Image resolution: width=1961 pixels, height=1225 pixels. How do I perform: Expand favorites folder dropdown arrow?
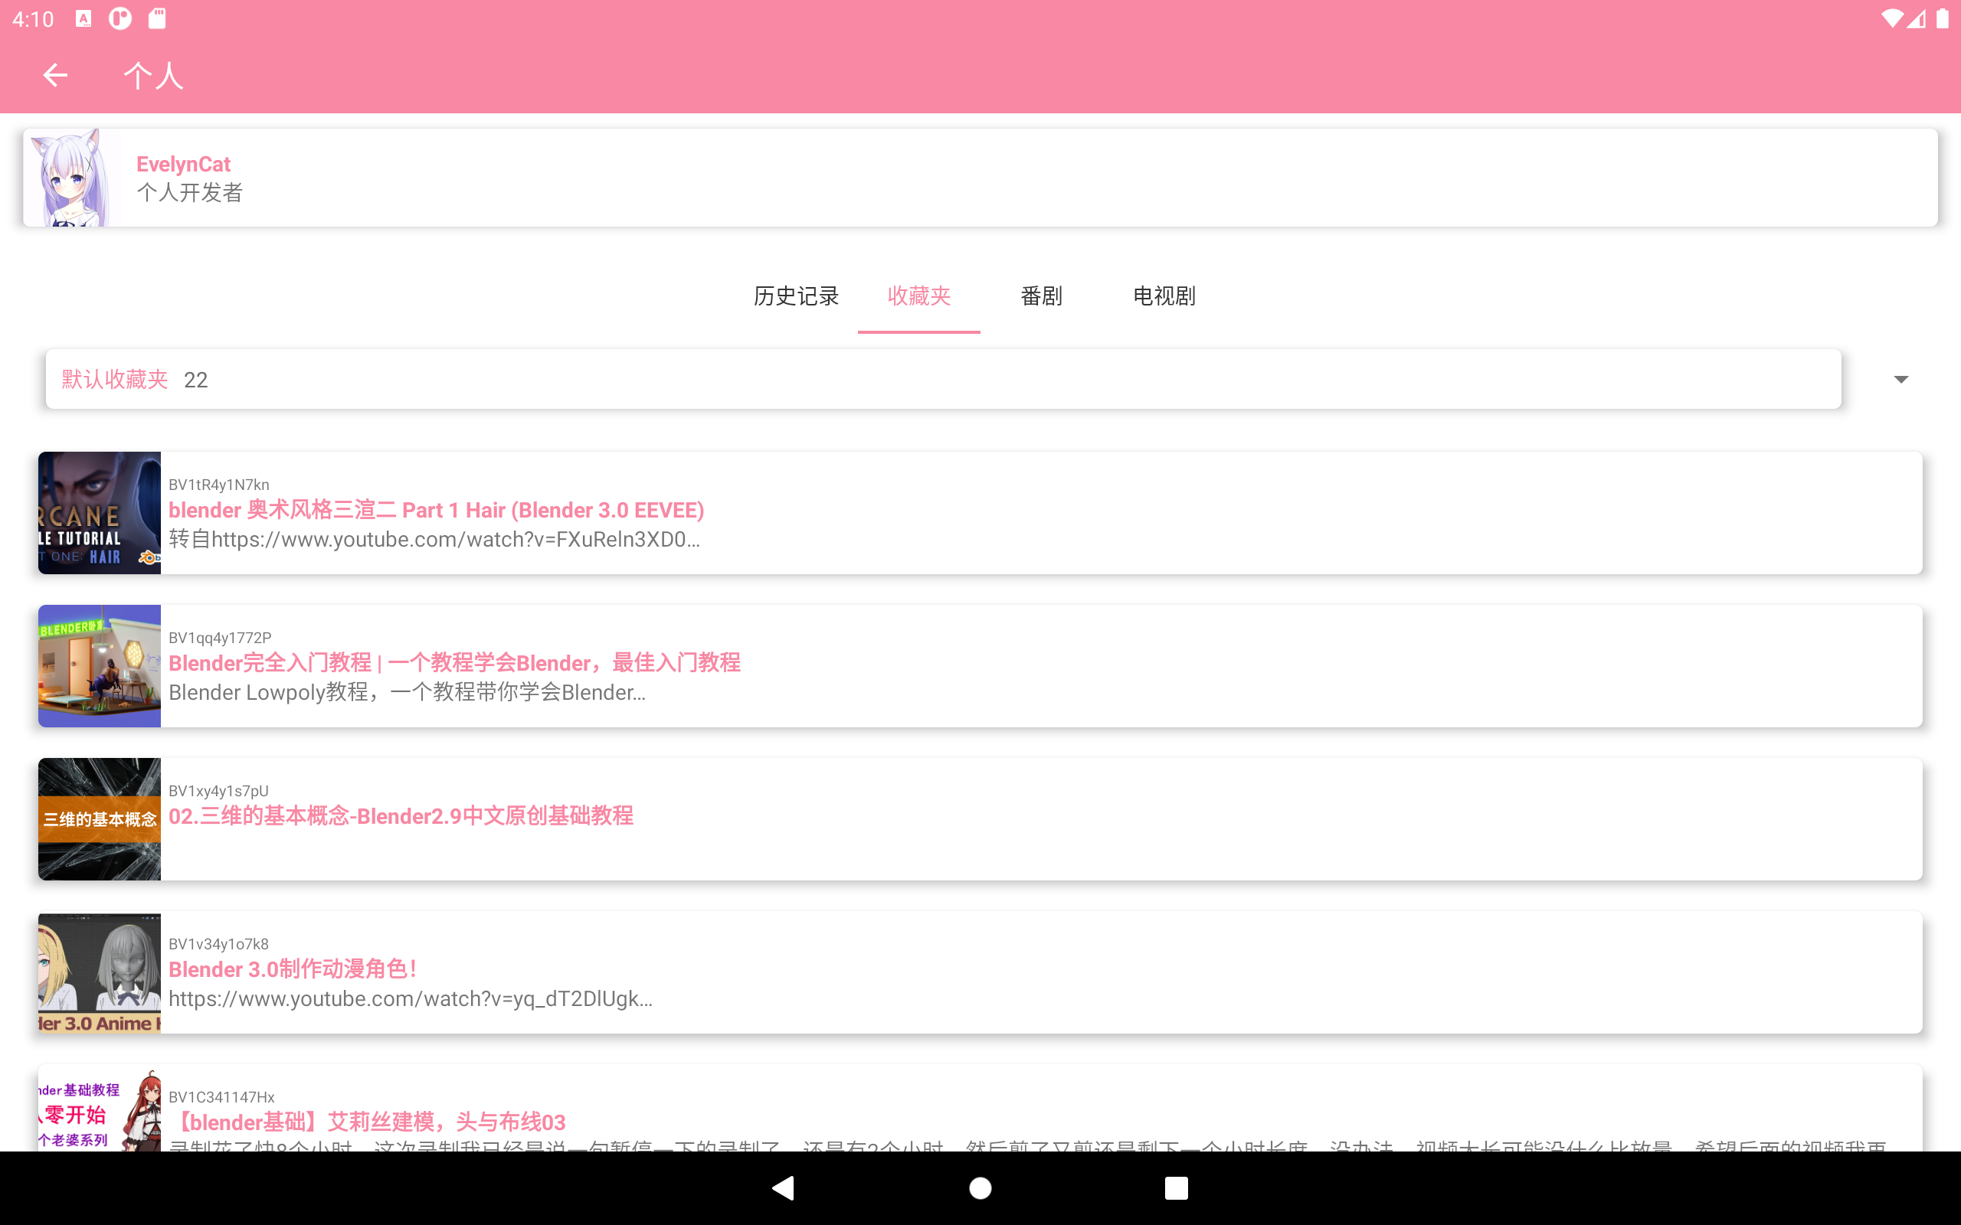(1900, 379)
